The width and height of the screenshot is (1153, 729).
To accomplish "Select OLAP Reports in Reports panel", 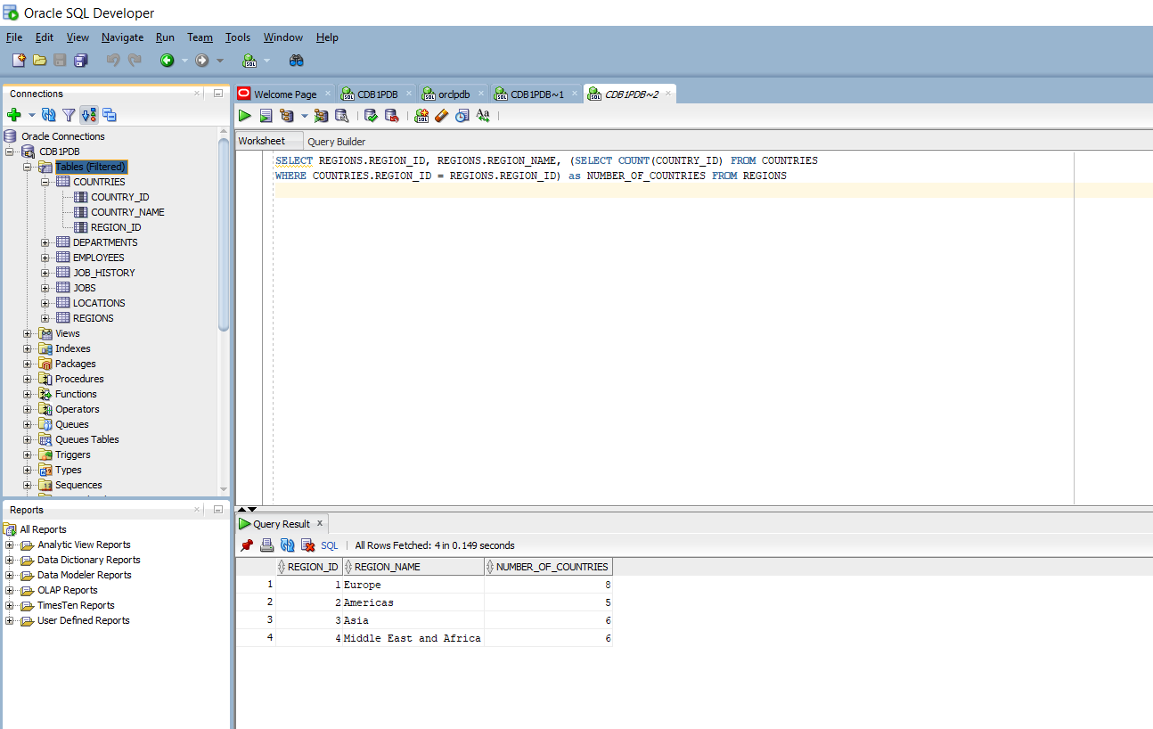I will [x=68, y=590].
